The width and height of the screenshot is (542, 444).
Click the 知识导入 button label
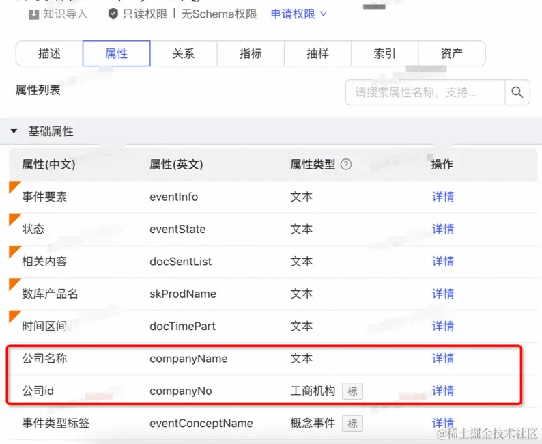click(66, 14)
